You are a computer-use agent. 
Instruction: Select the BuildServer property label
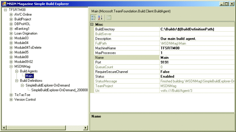pyautogui.click(x=103, y=34)
